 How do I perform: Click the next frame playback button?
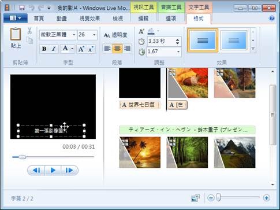click(x=69, y=170)
